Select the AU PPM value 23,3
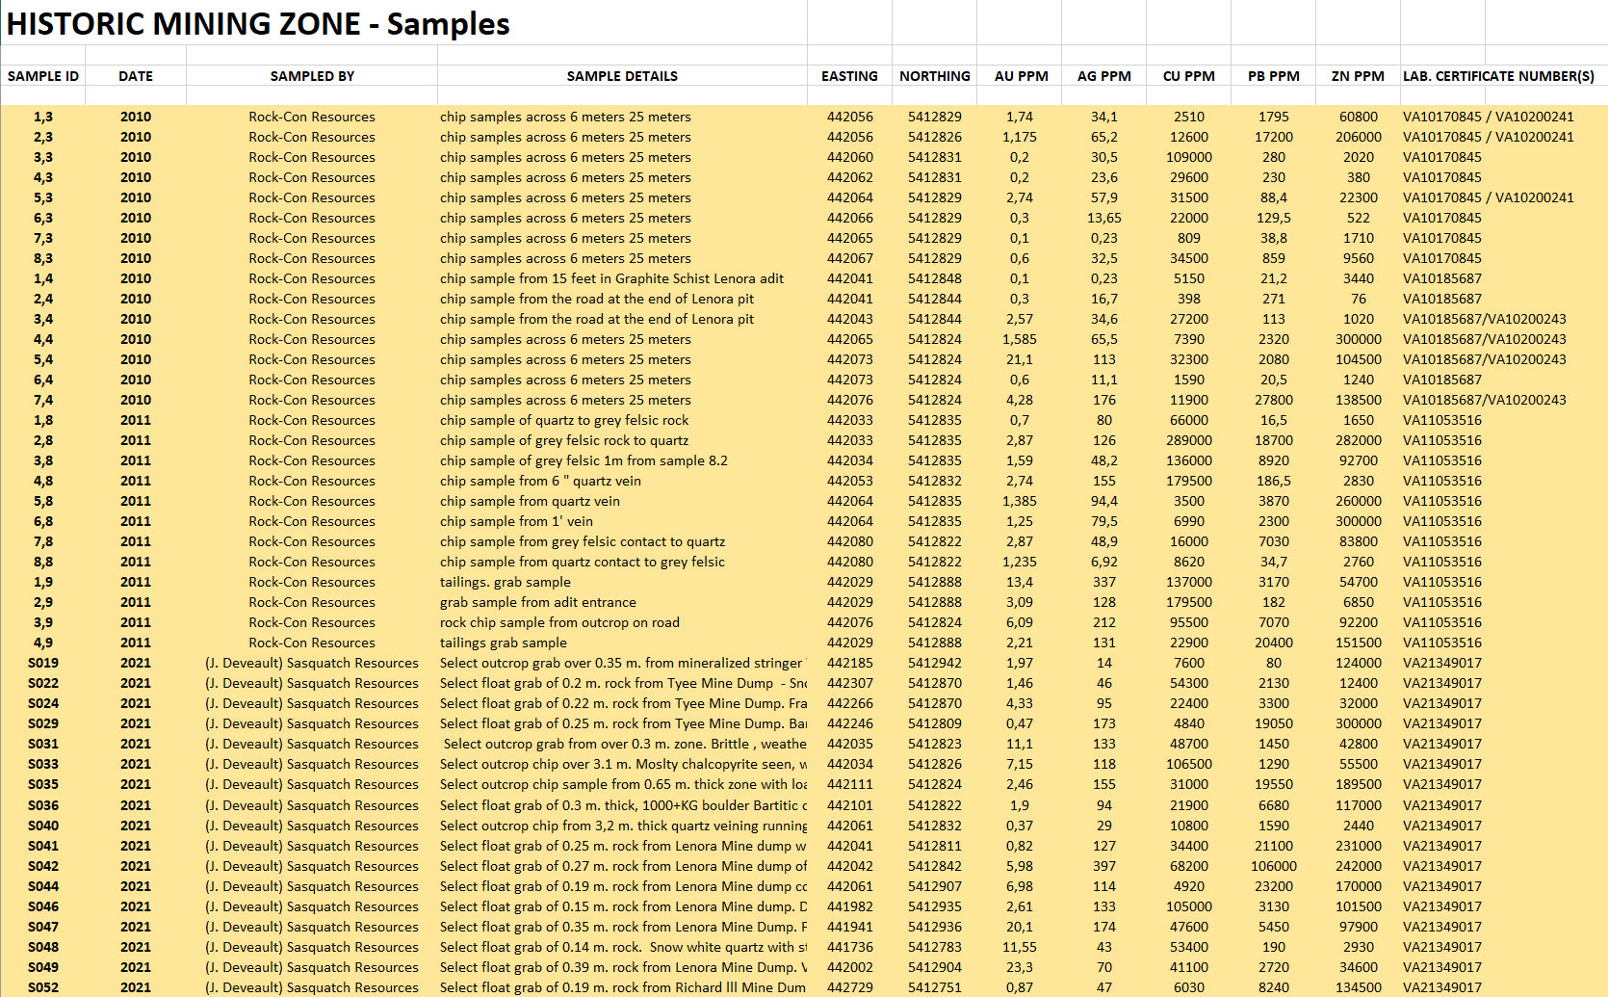This screenshot has width=1608, height=997. point(1019,967)
